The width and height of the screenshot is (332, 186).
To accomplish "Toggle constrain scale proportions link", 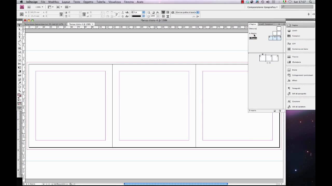I will click(84, 14).
